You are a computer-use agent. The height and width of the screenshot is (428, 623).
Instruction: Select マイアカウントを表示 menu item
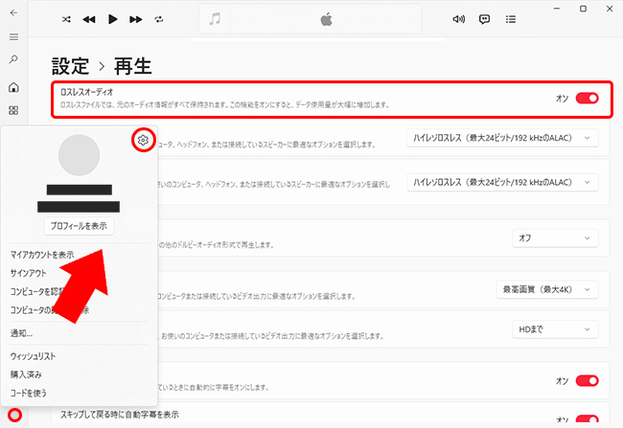point(42,255)
